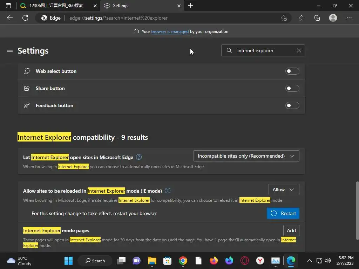Show hidden system tray icons
359x269 pixels.
[x=309, y=261]
